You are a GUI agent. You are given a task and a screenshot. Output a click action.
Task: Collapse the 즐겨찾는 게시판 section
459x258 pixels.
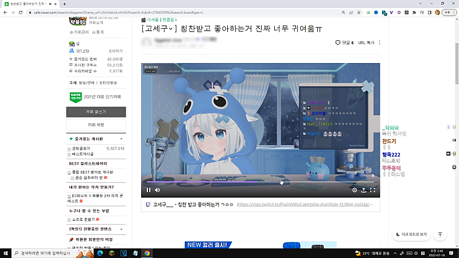pos(122,139)
